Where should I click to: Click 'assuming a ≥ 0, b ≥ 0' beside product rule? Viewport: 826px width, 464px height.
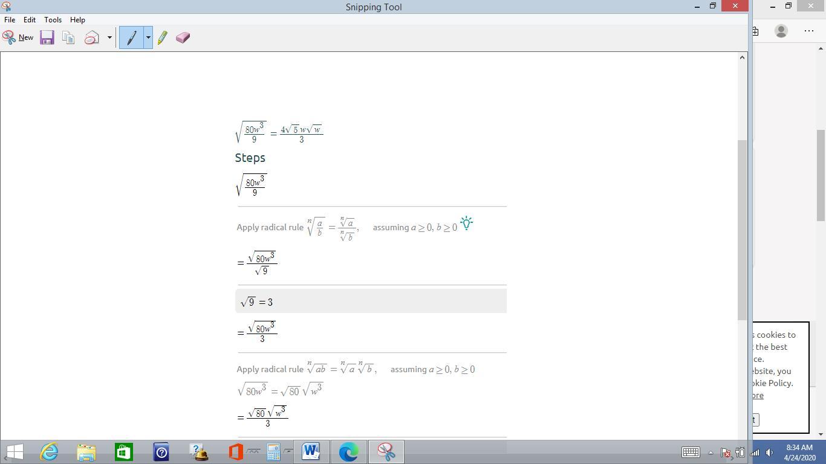point(432,369)
